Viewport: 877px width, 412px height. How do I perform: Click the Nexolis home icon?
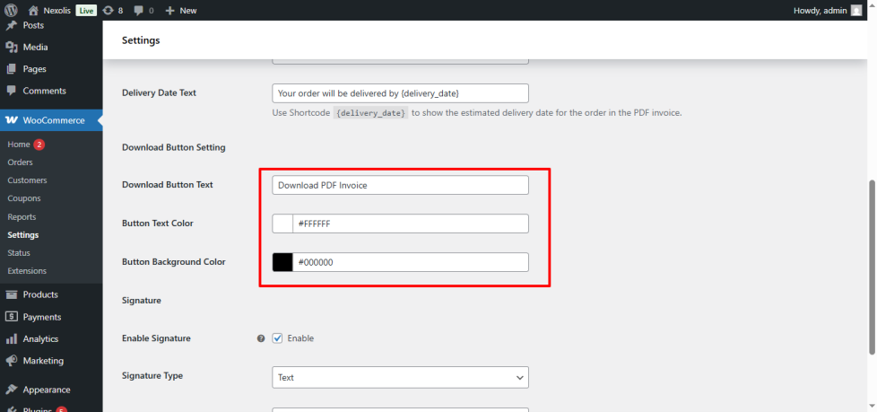tap(34, 10)
